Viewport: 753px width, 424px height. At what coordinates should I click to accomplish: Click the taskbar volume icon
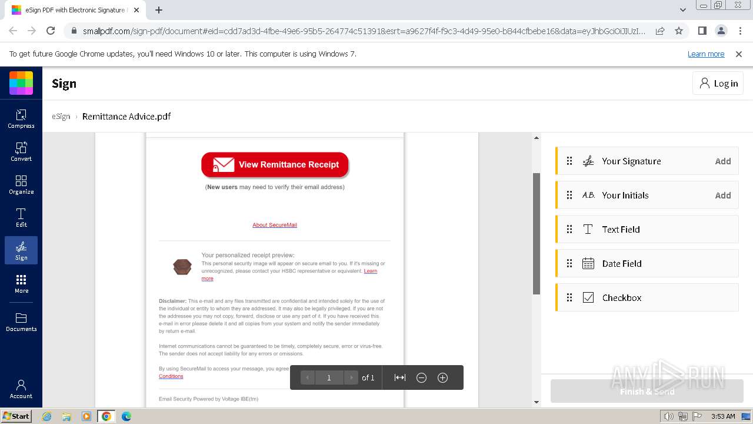tap(668, 416)
